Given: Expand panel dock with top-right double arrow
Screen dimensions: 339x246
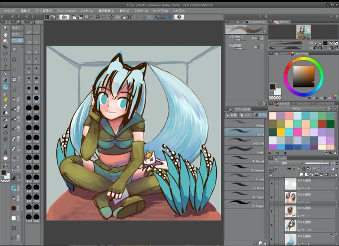Looking at the screenshot, I should 336,16.
